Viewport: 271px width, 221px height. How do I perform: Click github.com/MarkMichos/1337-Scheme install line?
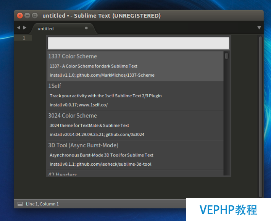pyautogui.click(x=102, y=75)
